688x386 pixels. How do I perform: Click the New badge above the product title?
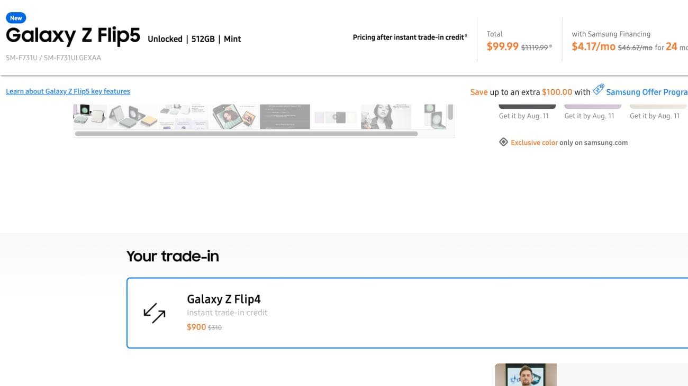coord(15,17)
